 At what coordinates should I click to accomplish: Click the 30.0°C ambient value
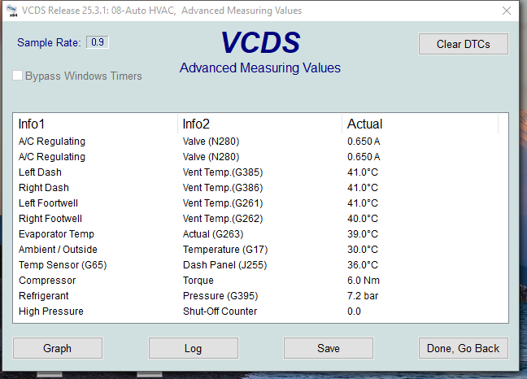(363, 250)
